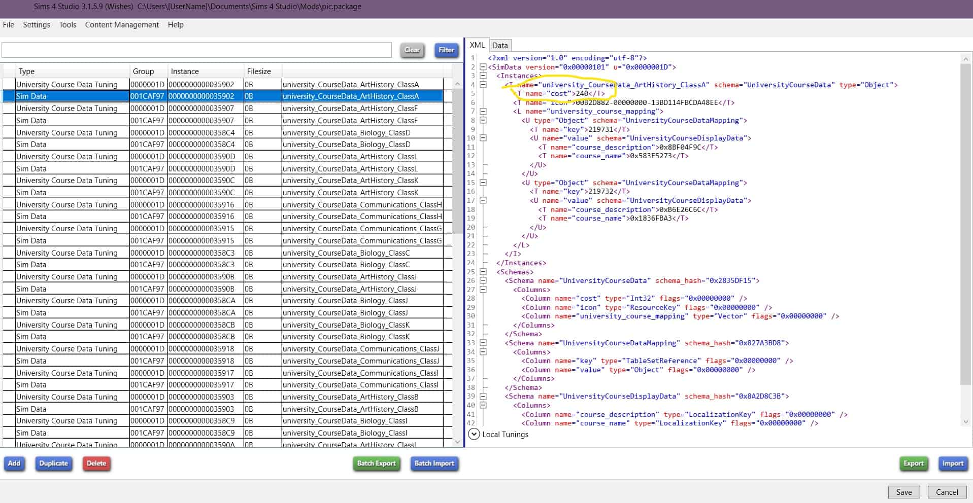Expand the Local Tunings chevron
The height and width of the screenshot is (503, 973).
tap(474, 434)
